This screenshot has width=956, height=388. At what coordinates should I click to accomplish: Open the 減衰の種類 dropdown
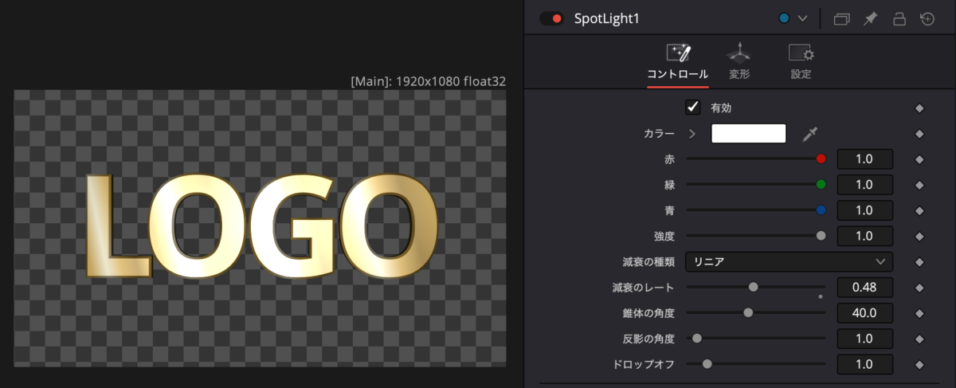pyautogui.click(x=789, y=261)
